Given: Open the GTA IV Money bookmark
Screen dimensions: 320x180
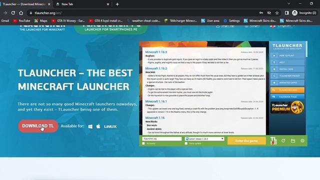Looking at the screenshot, I should click(68, 20).
